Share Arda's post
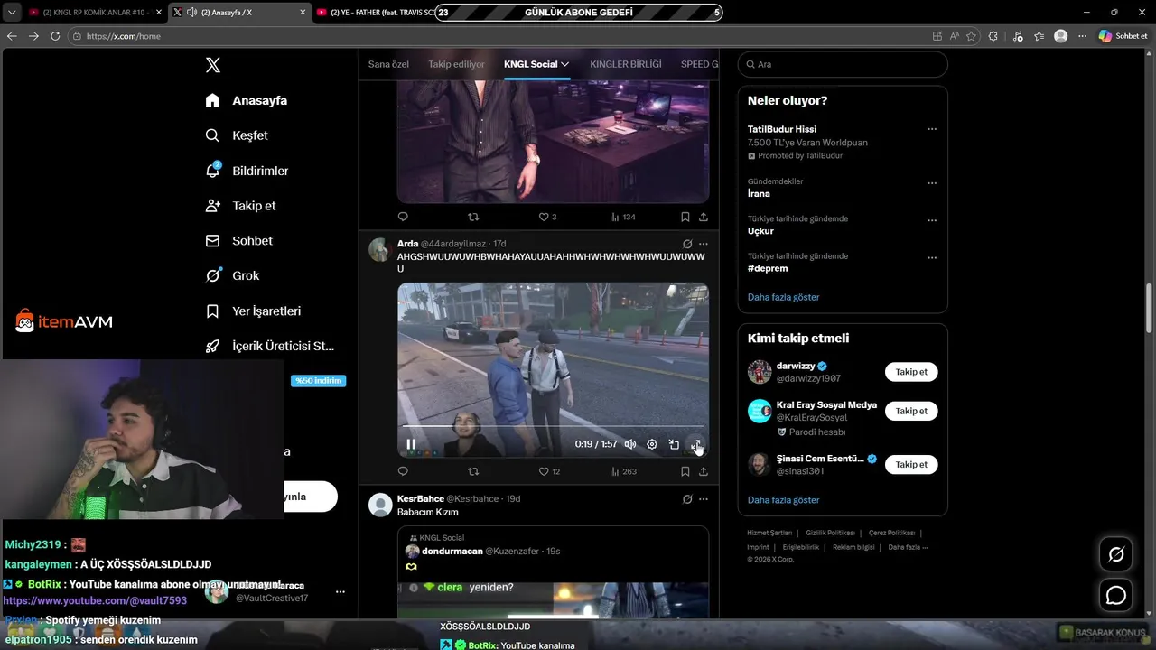 tap(704, 471)
